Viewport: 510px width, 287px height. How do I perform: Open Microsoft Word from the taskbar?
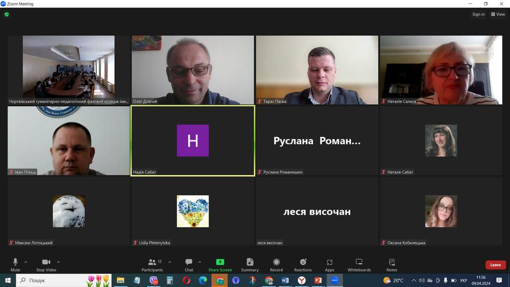pos(285,281)
